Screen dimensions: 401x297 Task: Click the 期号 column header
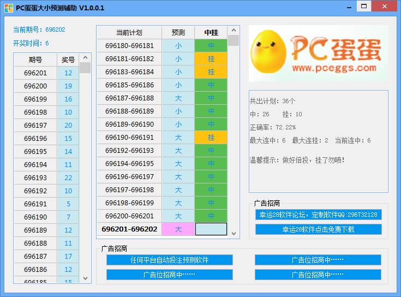point(35,60)
